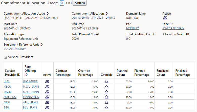The height and width of the screenshot is (112, 197).
Task: Click the 50.00 planned count for MAEU
Action: [129, 92]
